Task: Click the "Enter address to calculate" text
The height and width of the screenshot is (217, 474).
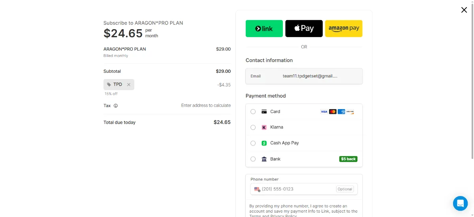Action: [206, 106]
